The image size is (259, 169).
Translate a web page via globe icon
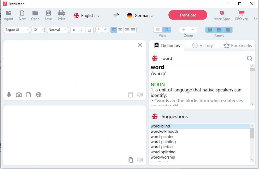click(x=38, y=95)
